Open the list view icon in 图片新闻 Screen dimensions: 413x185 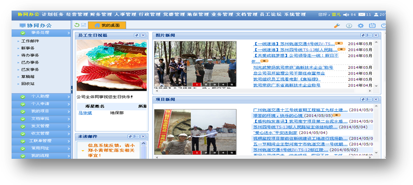pos(370,35)
